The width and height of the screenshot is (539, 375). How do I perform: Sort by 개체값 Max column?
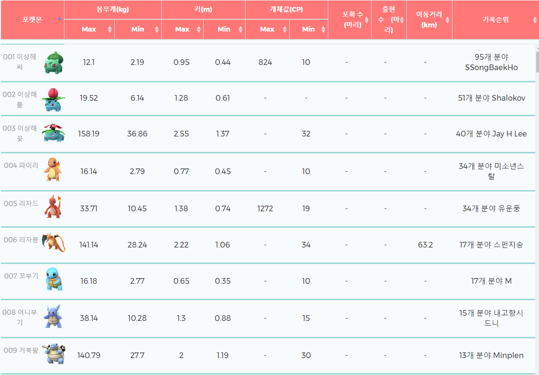(x=267, y=29)
